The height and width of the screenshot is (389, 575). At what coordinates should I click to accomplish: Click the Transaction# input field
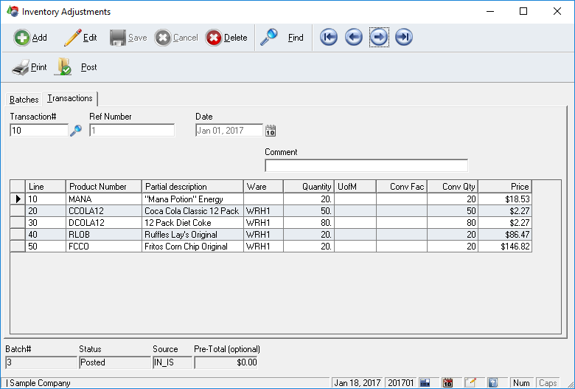tap(38, 131)
